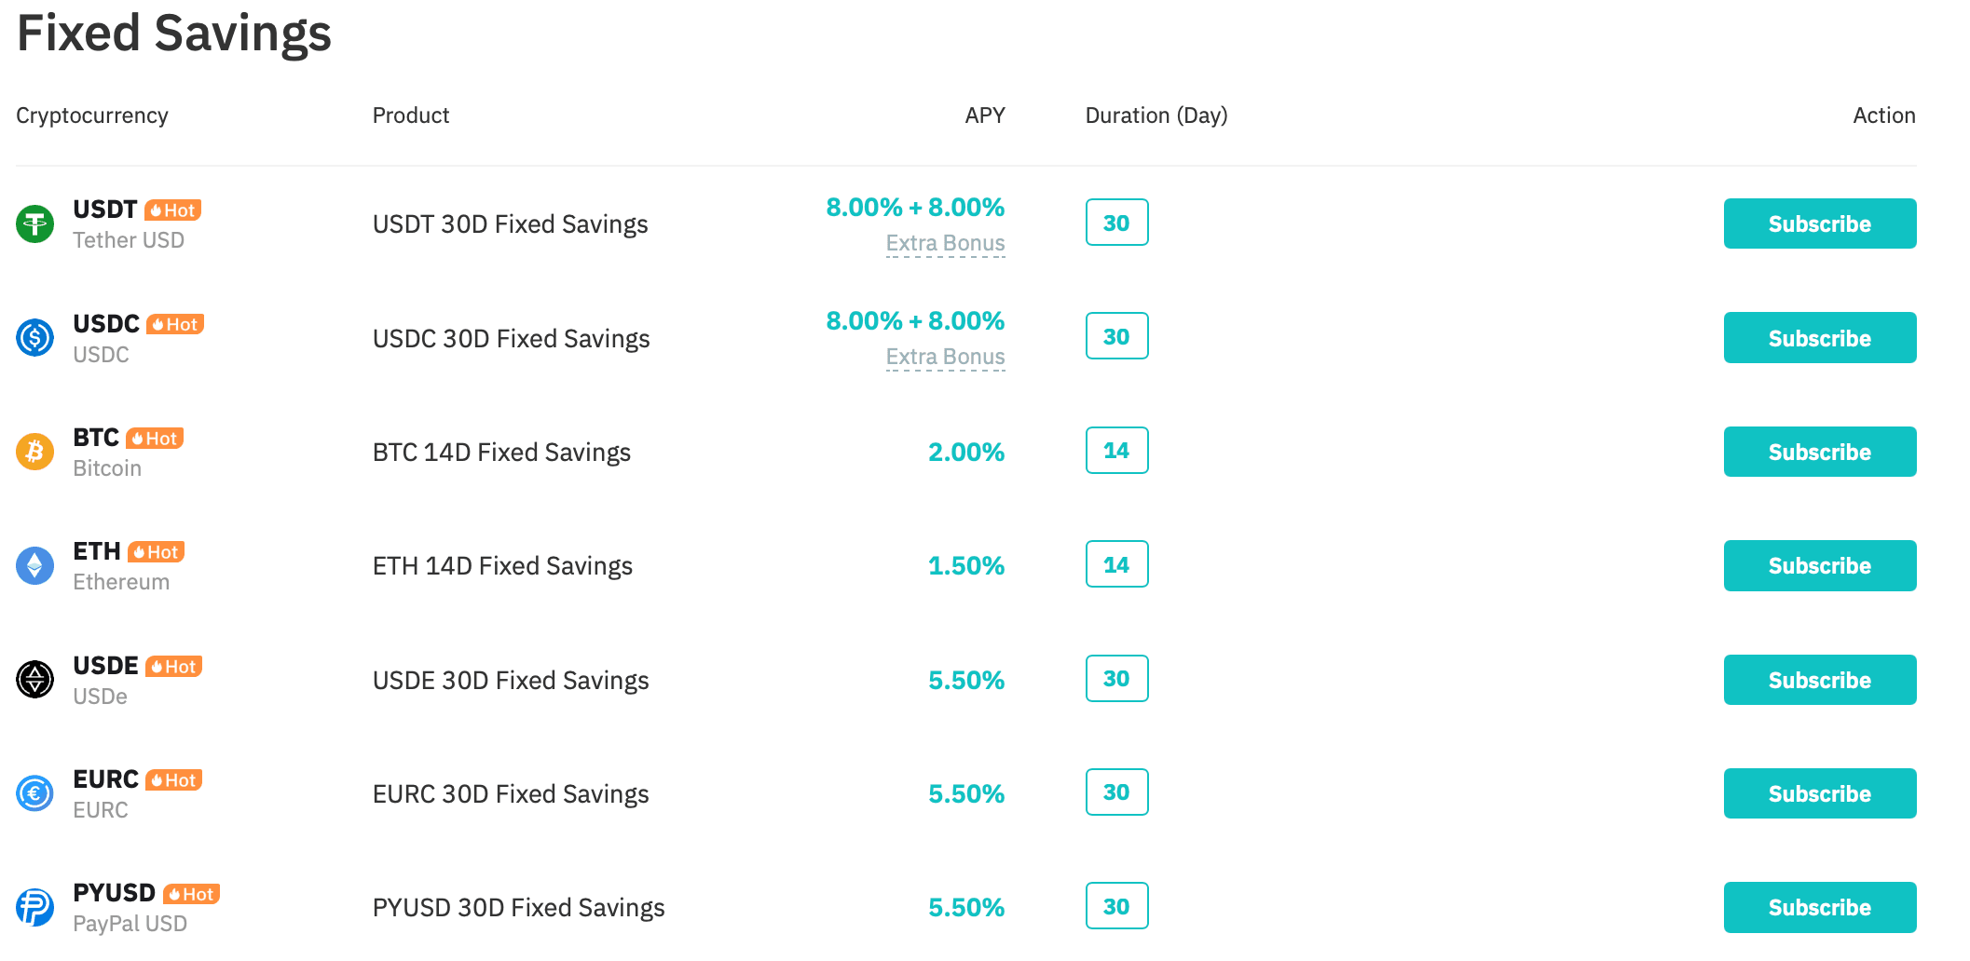
Task: Click the APY column header
Action: pyautogui.click(x=985, y=115)
